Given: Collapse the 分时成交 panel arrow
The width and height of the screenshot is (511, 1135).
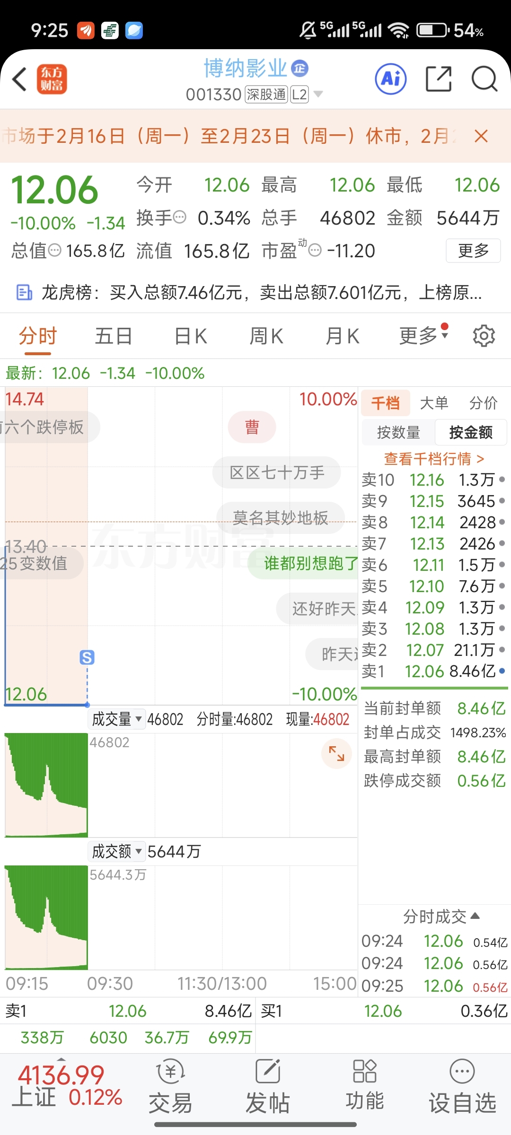Looking at the screenshot, I should [476, 917].
